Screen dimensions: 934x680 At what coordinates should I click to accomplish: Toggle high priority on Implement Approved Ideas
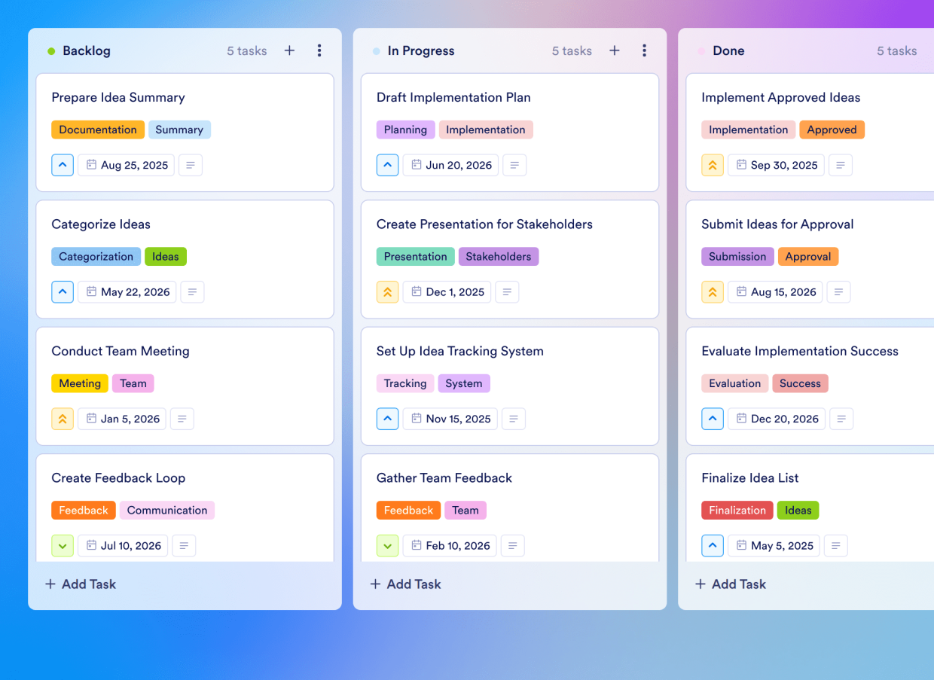click(713, 165)
